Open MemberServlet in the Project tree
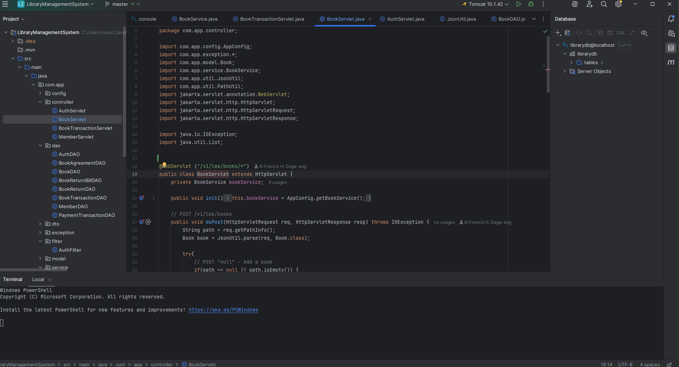This screenshot has width=679, height=367. click(76, 137)
